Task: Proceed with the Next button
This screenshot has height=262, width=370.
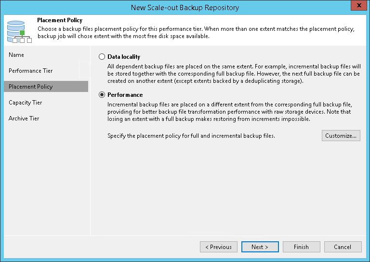Action: click(260, 247)
